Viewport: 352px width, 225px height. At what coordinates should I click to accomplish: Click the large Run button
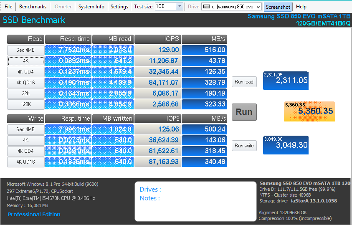pos(244,112)
